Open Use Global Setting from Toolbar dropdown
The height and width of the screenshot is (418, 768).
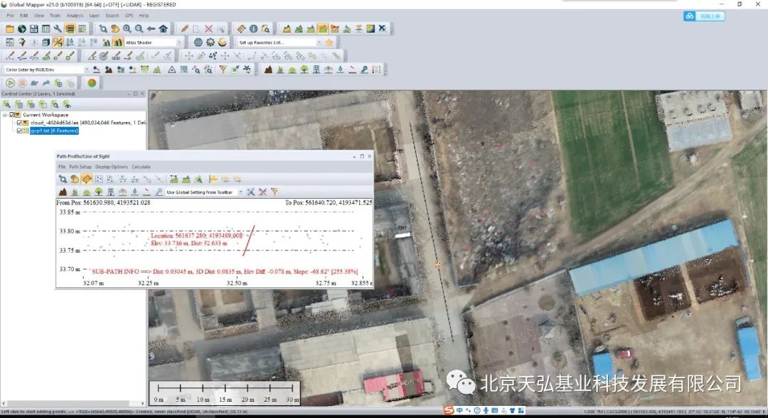pyautogui.click(x=240, y=192)
